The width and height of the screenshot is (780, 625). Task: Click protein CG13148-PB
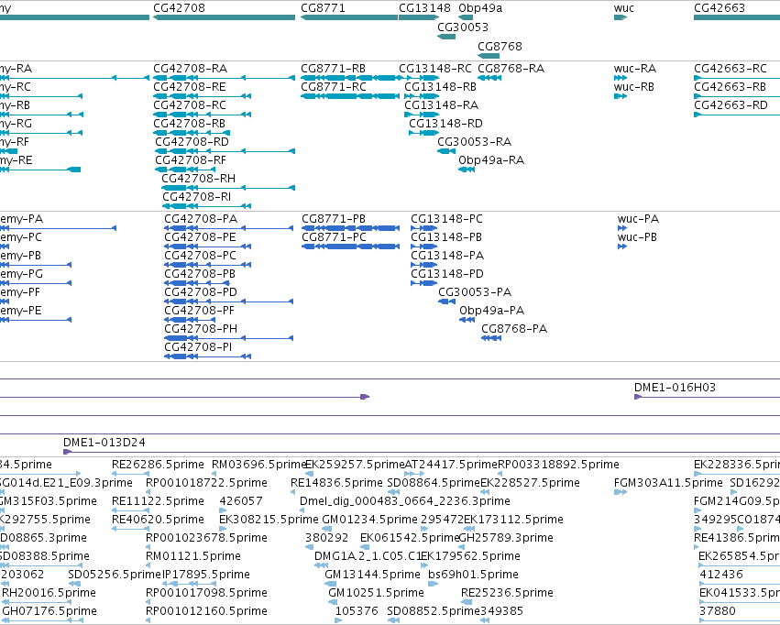[424, 247]
